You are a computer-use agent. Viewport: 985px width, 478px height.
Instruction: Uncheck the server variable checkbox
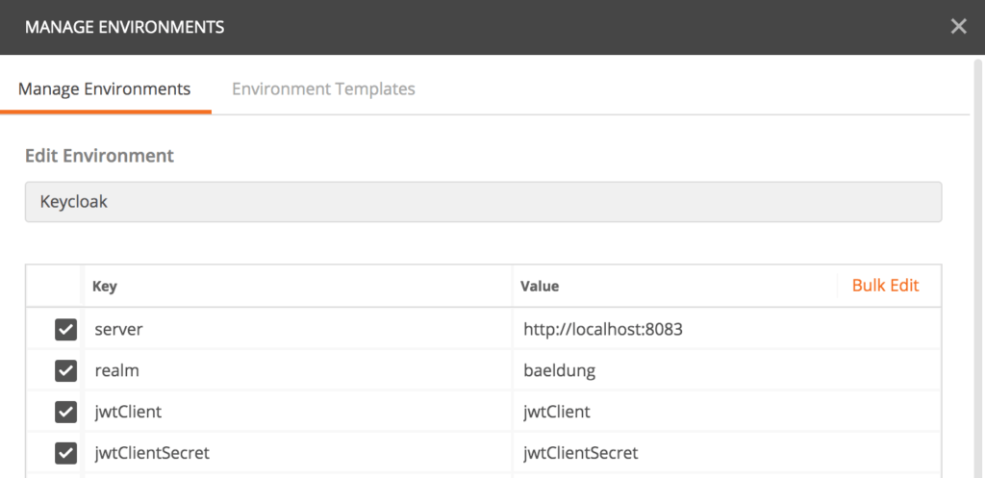point(65,330)
